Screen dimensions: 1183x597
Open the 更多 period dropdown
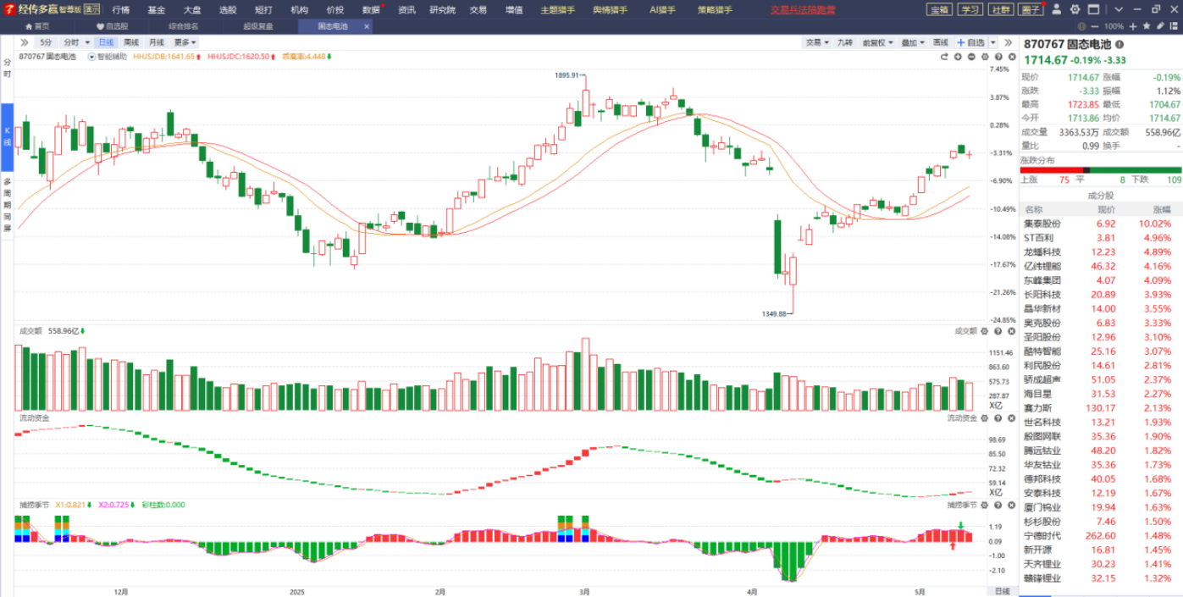pyautogui.click(x=185, y=42)
